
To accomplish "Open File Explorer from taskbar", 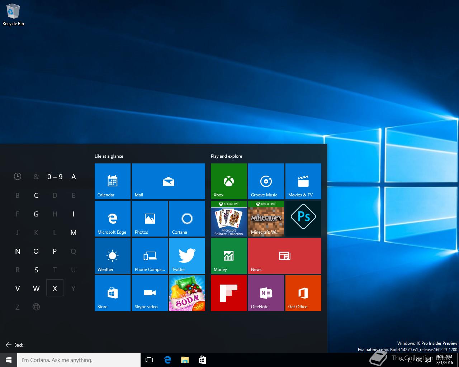I will [185, 360].
